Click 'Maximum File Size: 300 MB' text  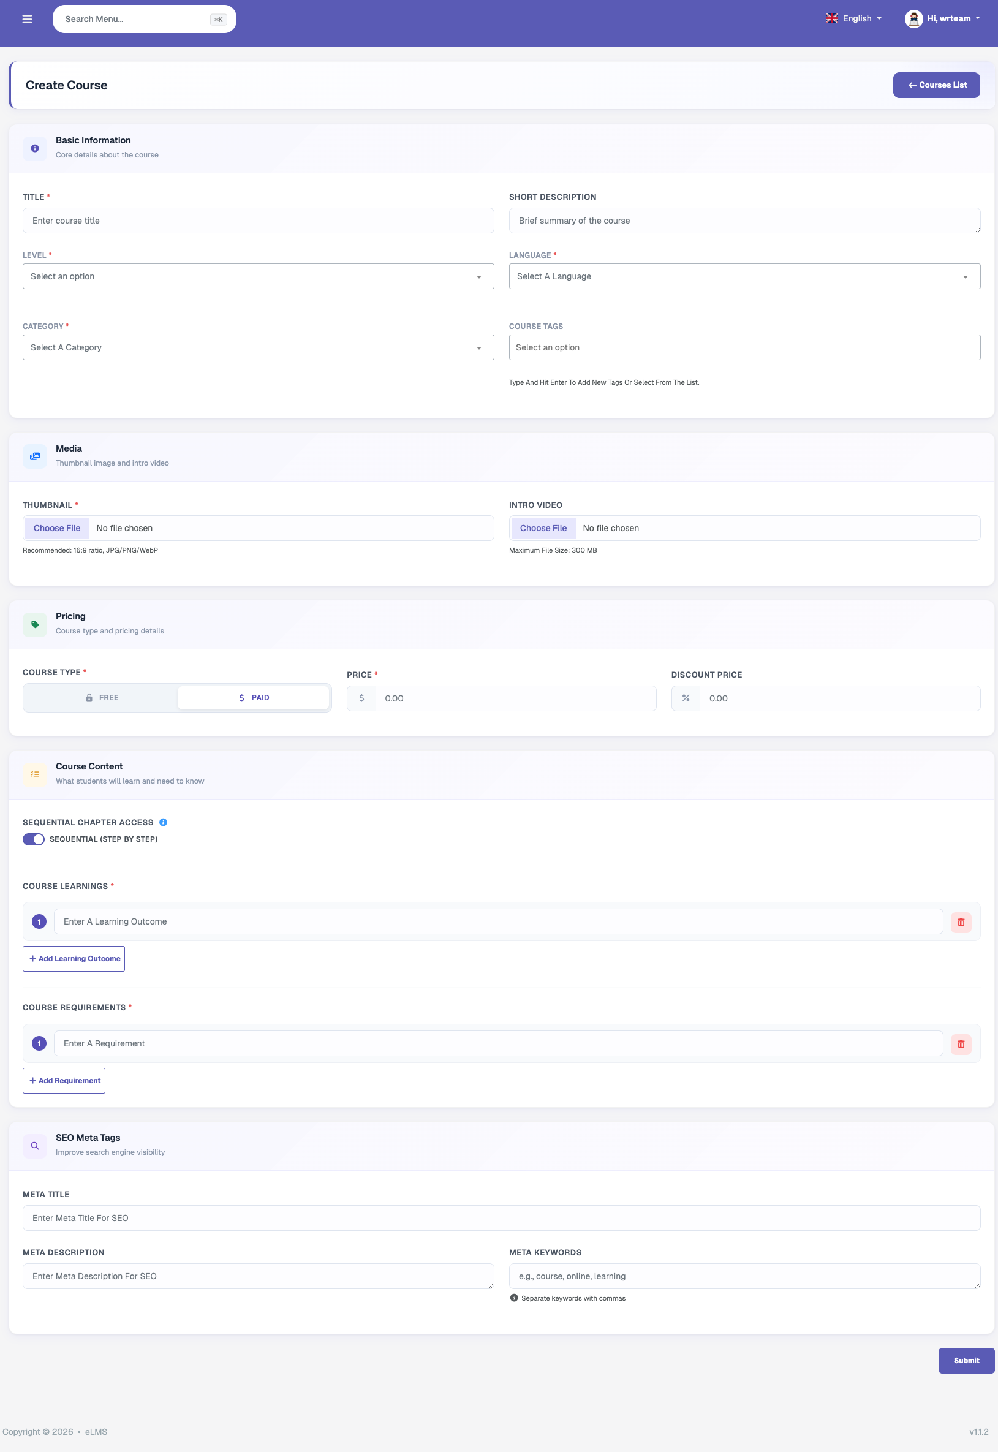coord(553,550)
